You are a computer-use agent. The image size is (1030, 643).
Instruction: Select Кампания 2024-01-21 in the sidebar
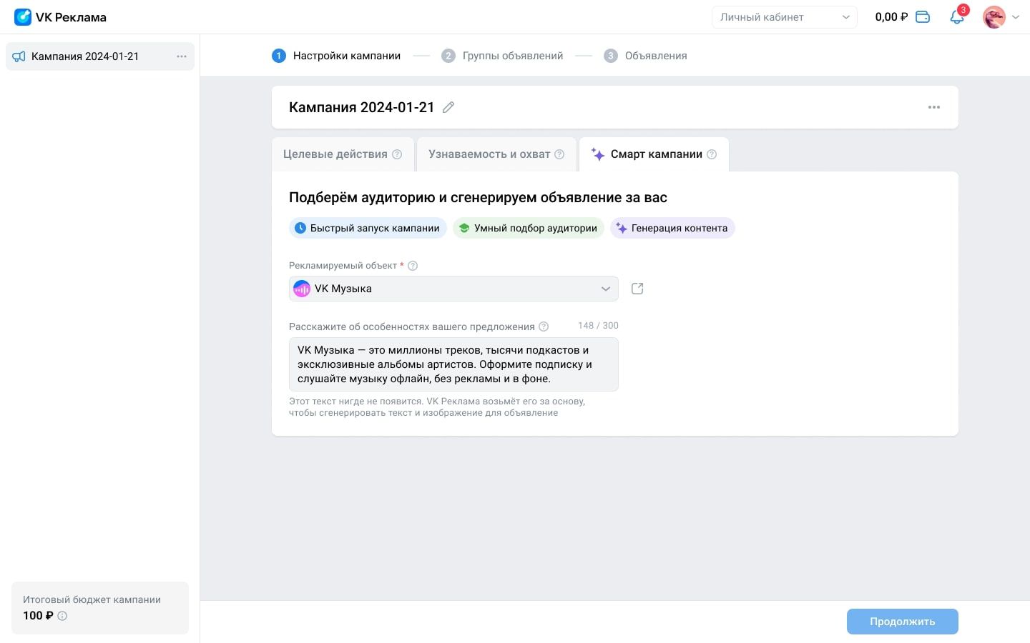click(85, 56)
